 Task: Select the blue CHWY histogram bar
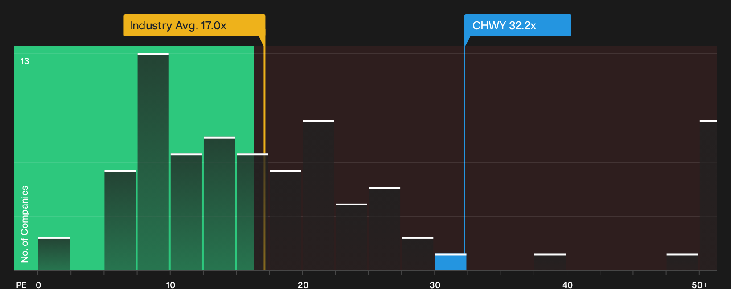click(x=451, y=262)
